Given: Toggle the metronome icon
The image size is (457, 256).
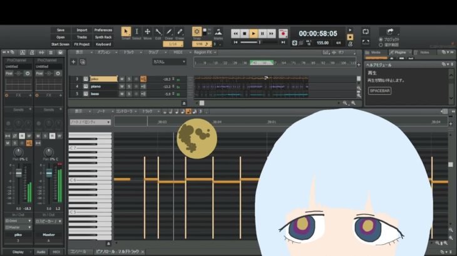Looking at the screenshot, I should pos(351,44).
